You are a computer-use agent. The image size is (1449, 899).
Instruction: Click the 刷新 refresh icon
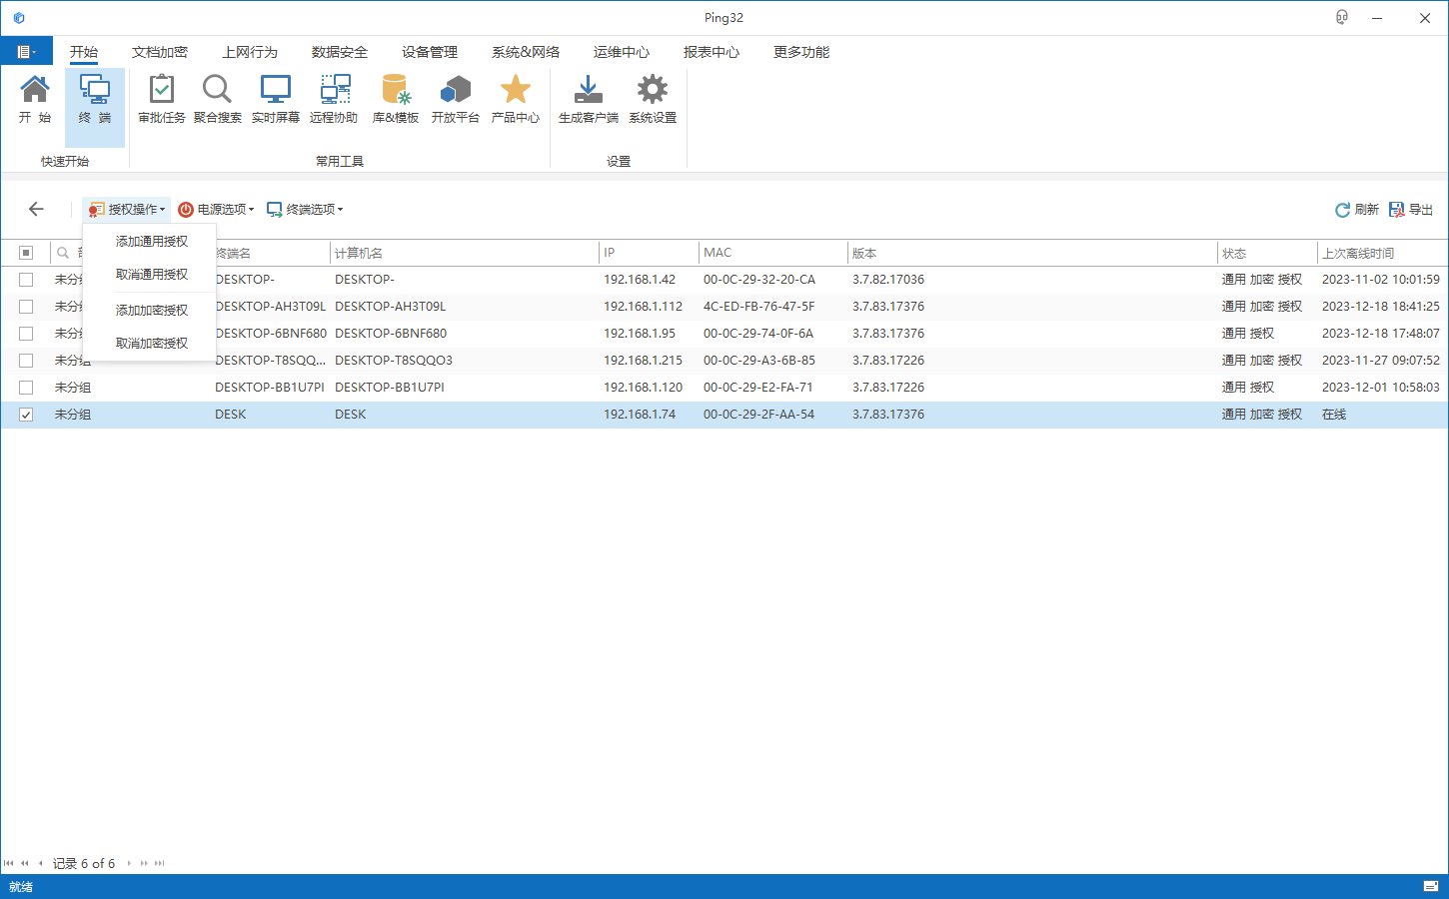1342,210
